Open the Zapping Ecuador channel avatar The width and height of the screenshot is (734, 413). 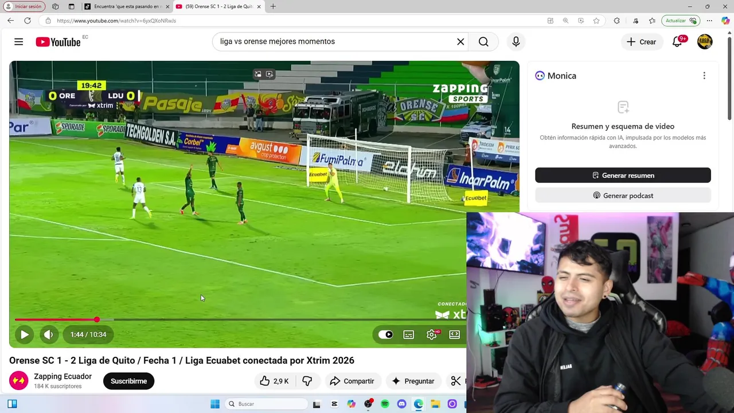(x=18, y=380)
